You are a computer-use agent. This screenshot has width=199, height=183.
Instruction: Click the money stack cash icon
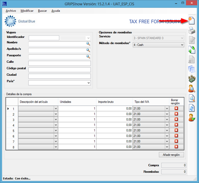click(192, 79)
